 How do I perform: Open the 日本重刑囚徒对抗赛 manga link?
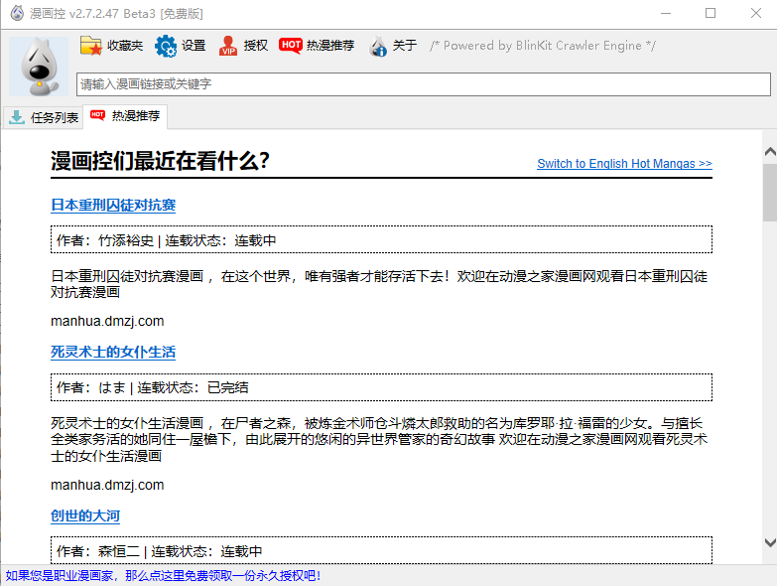pos(113,206)
